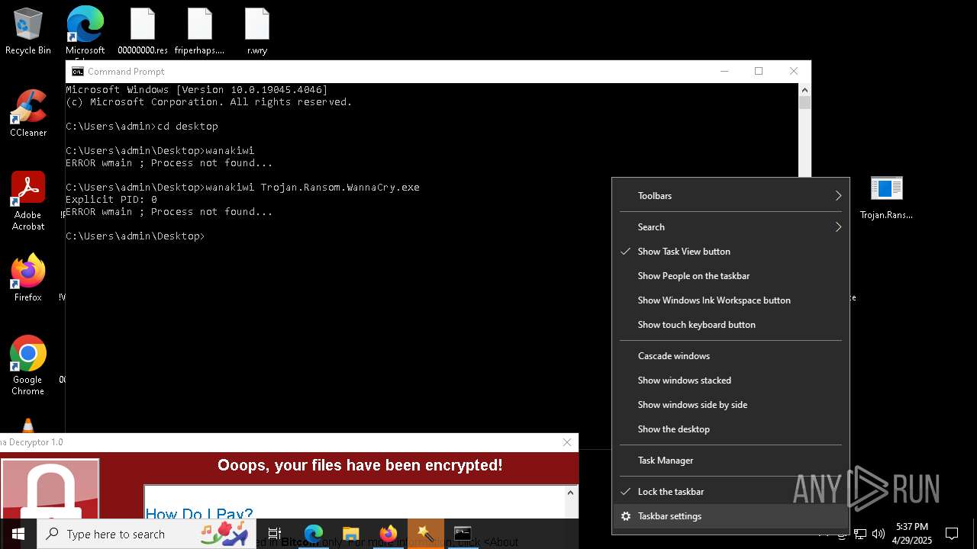Close the Command Prompt window
The width and height of the screenshot is (977, 549).
794,71
